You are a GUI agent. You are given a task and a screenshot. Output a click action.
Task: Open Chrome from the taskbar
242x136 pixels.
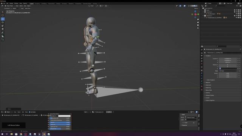tap(21, 134)
